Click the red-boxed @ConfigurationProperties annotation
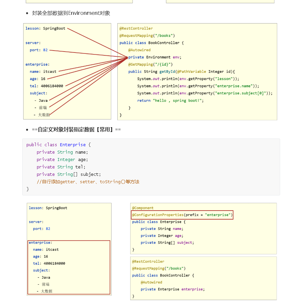The image size is (283, 302). coord(182,215)
